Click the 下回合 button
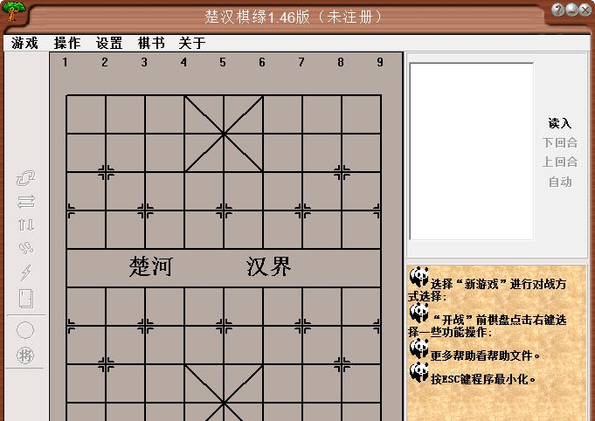Viewport: 595px width, 421px height. tap(560, 142)
